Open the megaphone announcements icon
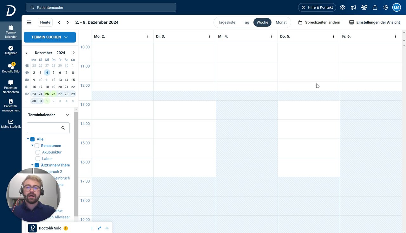This screenshot has width=406, height=233. pyautogui.click(x=353, y=7)
